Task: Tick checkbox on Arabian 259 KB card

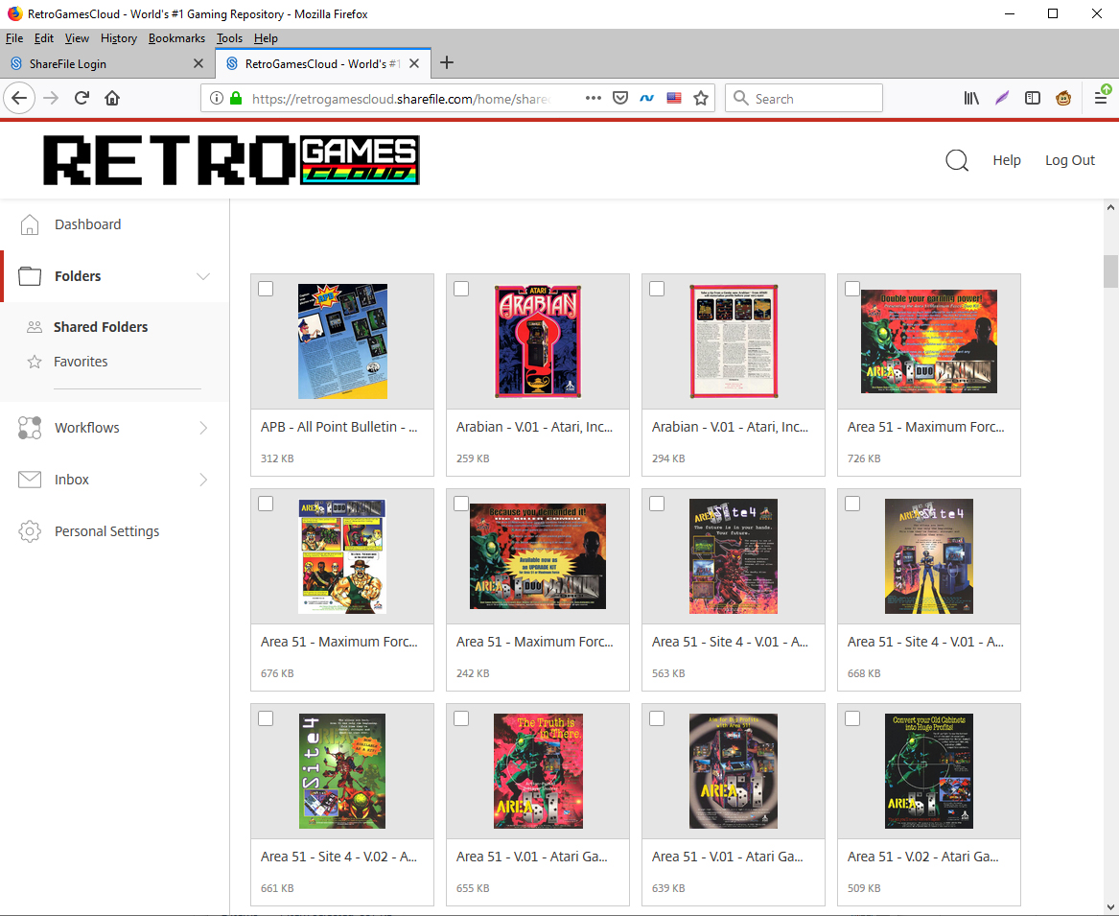Action: point(461,289)
